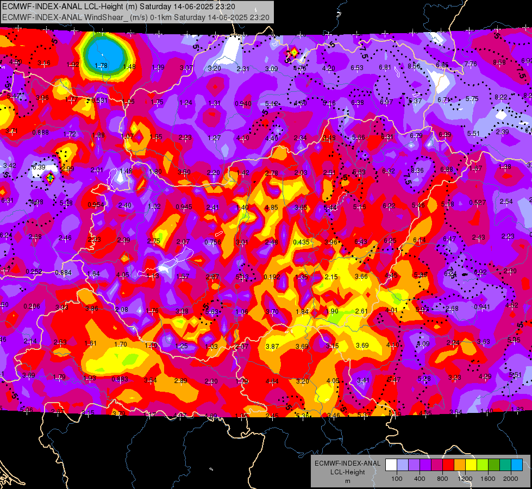The width and height of the screenshot is (532, 489).
Task: Click the white legend color swatch
Action: click(391, 465)
